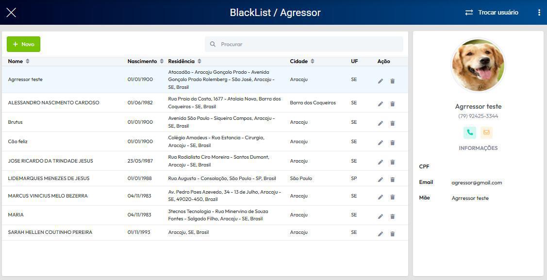Click pencil icon for MARIA row
547x280 pixels.
pyautogui.click(x=380, y=216)
